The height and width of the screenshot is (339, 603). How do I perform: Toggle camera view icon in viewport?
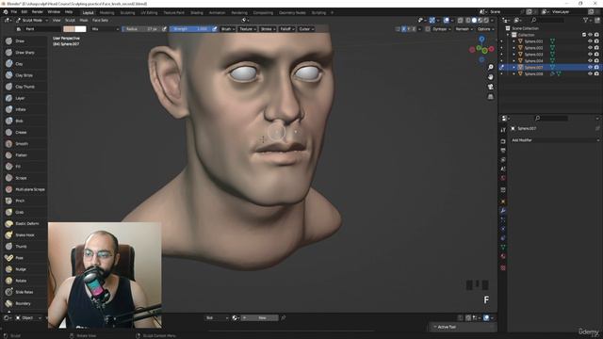[x=491, y=87]
